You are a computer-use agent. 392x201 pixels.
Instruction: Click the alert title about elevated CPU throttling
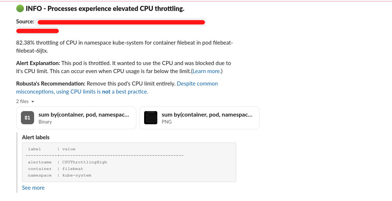tap(105, 8)
